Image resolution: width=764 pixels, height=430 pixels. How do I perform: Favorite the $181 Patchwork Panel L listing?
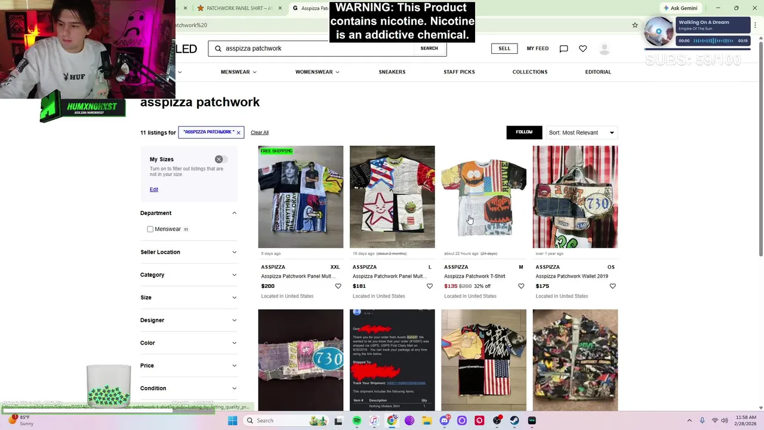pos(429,286)
